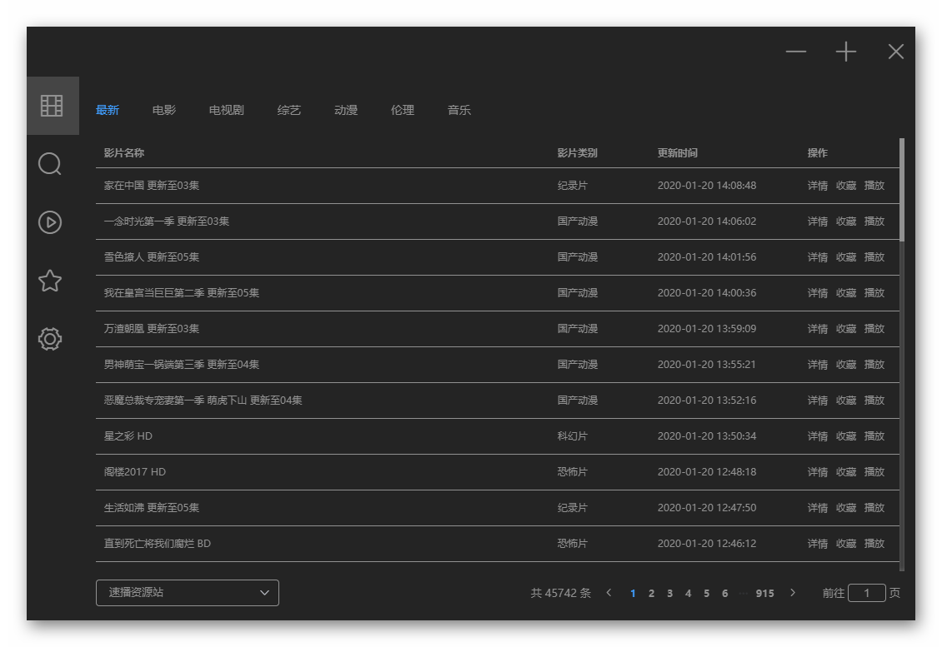Switch to the 电视剧 tab
This screenshot has height=647, width=942.
(227, 110)
